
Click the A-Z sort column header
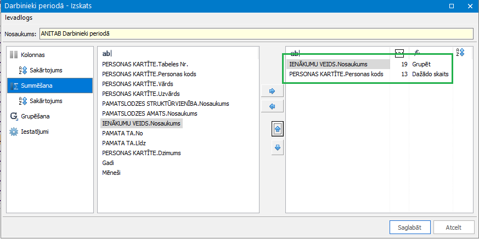point(460,52)
